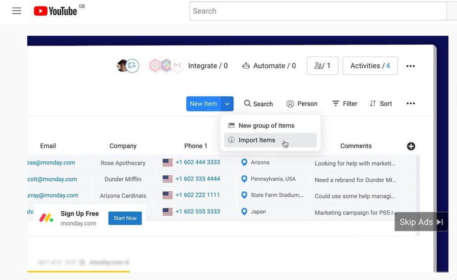The image size is (457, 280).
Task: Open the Person filter
Action: click(x=302, y=103)
